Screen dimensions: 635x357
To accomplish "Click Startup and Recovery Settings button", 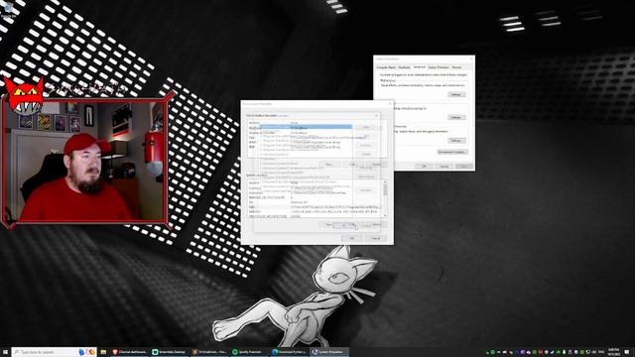I will click(x=456, y=141).
